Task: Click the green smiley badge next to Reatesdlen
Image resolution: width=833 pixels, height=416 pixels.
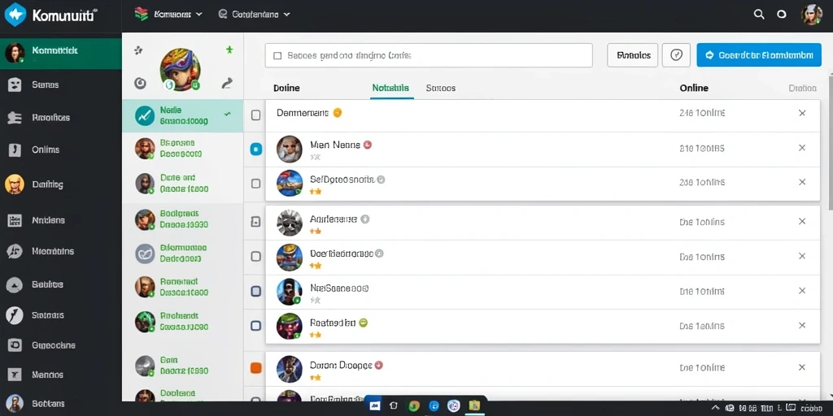Action: tap(364, 322)
